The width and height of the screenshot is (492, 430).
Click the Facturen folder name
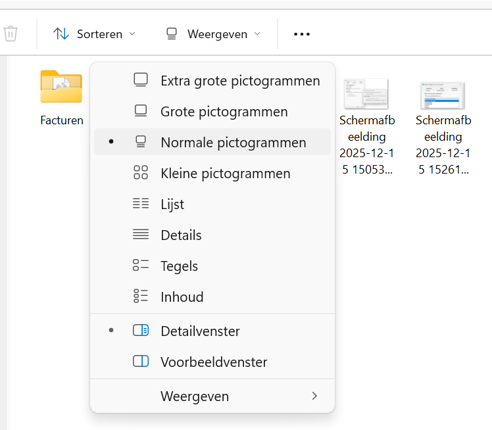62,120
